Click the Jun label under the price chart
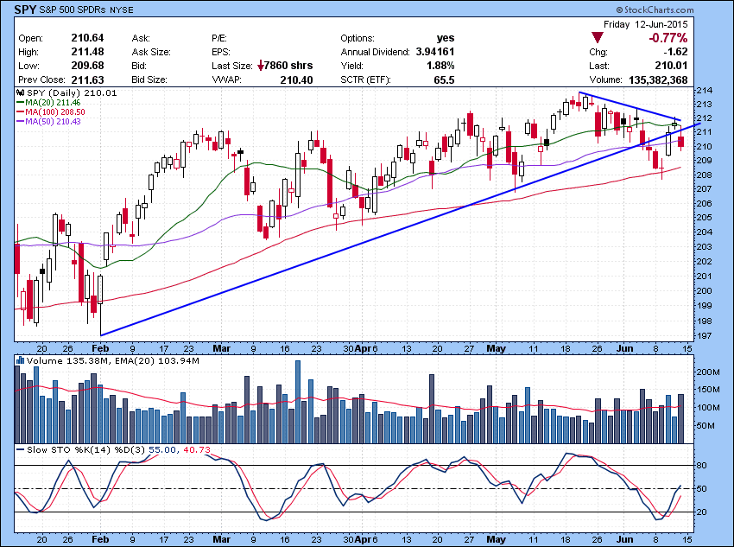Screen dimensions: 734x547 point(625,348)
